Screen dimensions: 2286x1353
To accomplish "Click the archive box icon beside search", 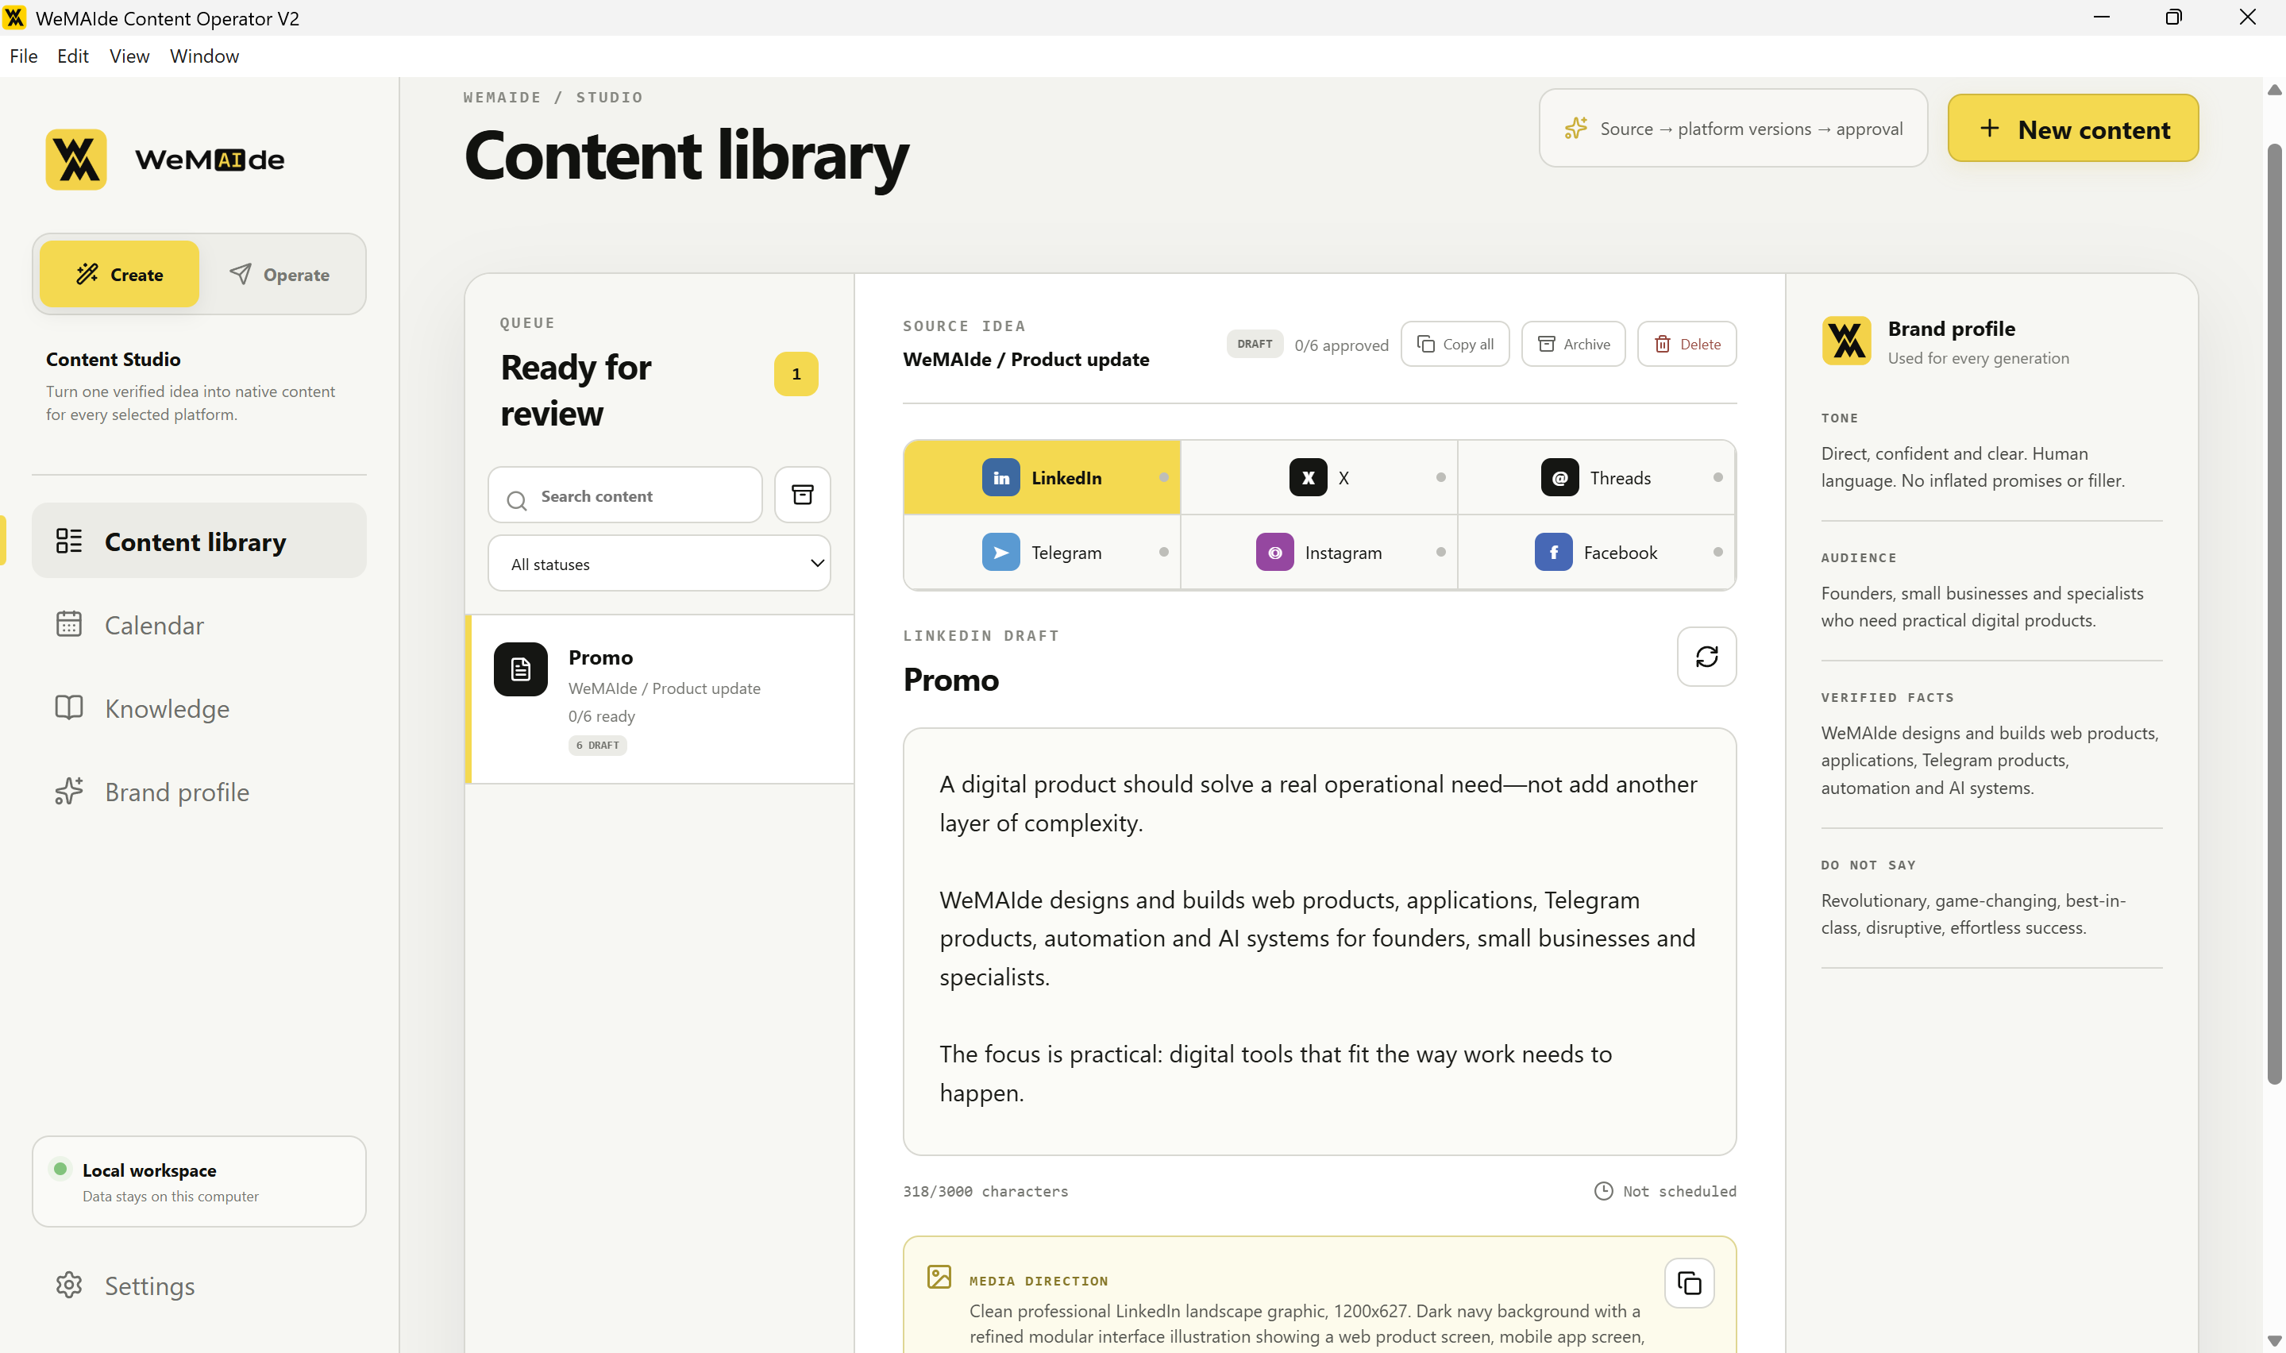I will coord(802,495).
